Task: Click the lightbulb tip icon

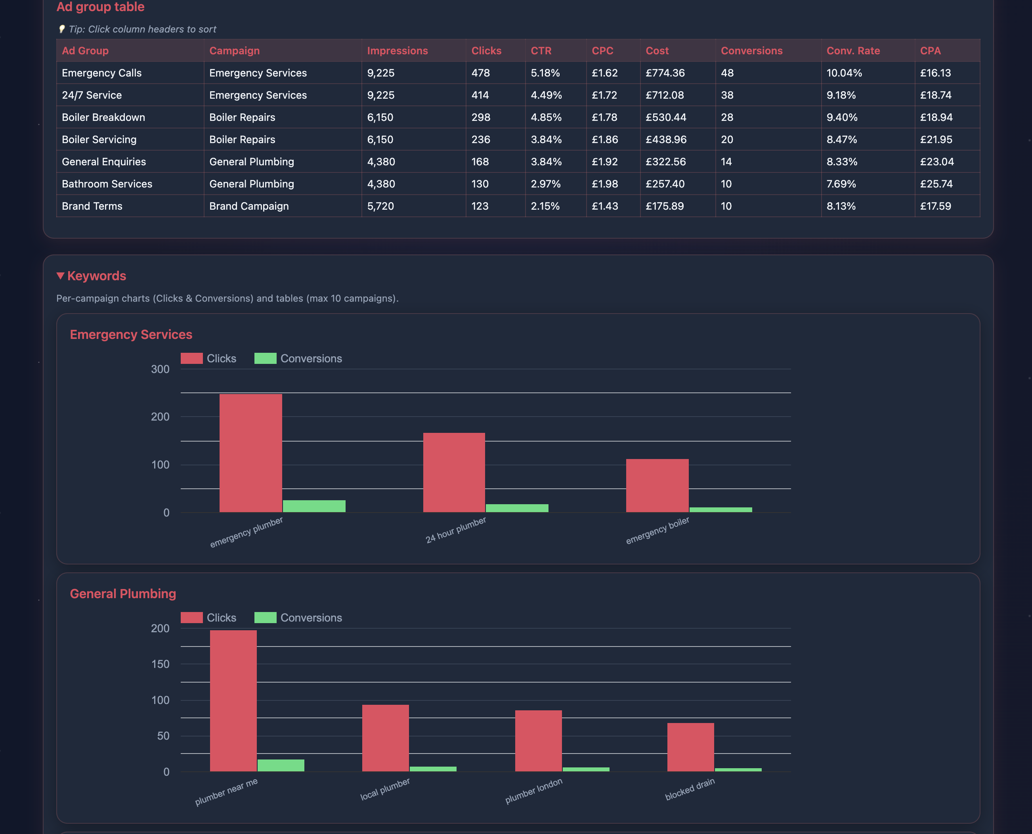Action: (x=61, y=29)
